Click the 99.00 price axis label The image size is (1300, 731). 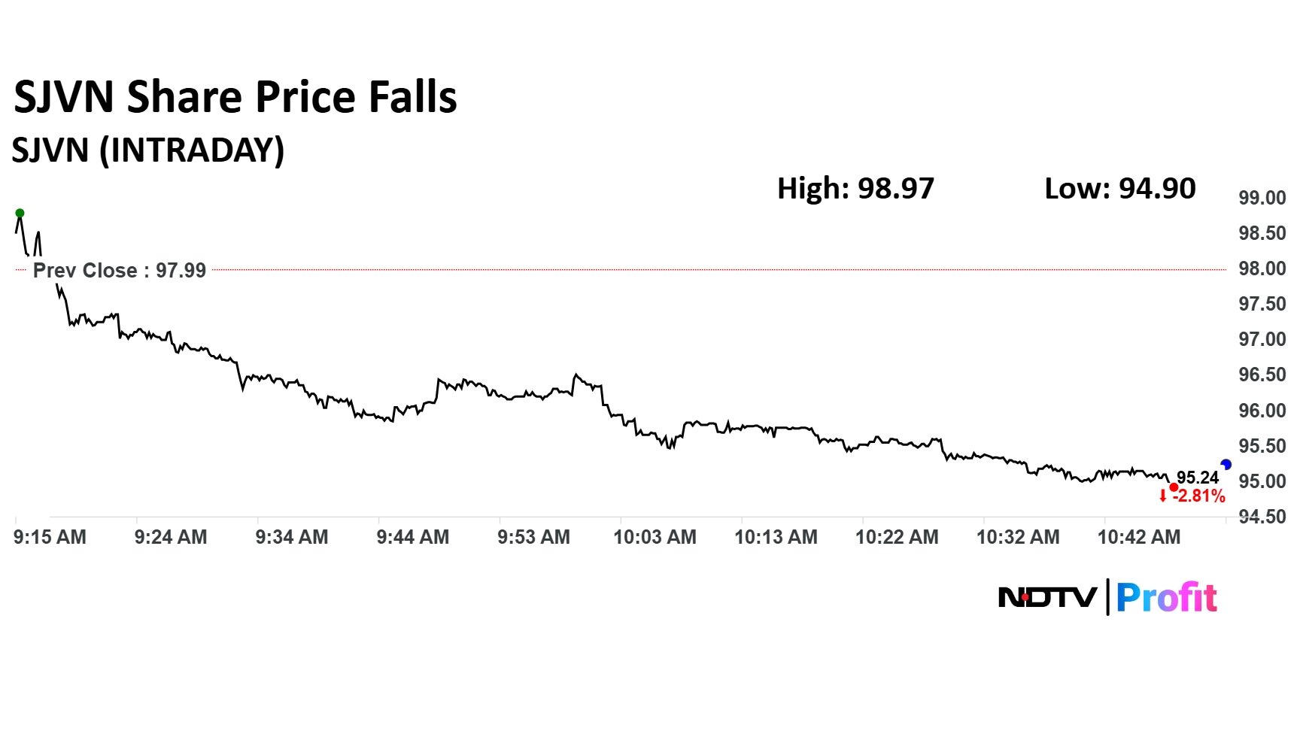[1262, 198]
